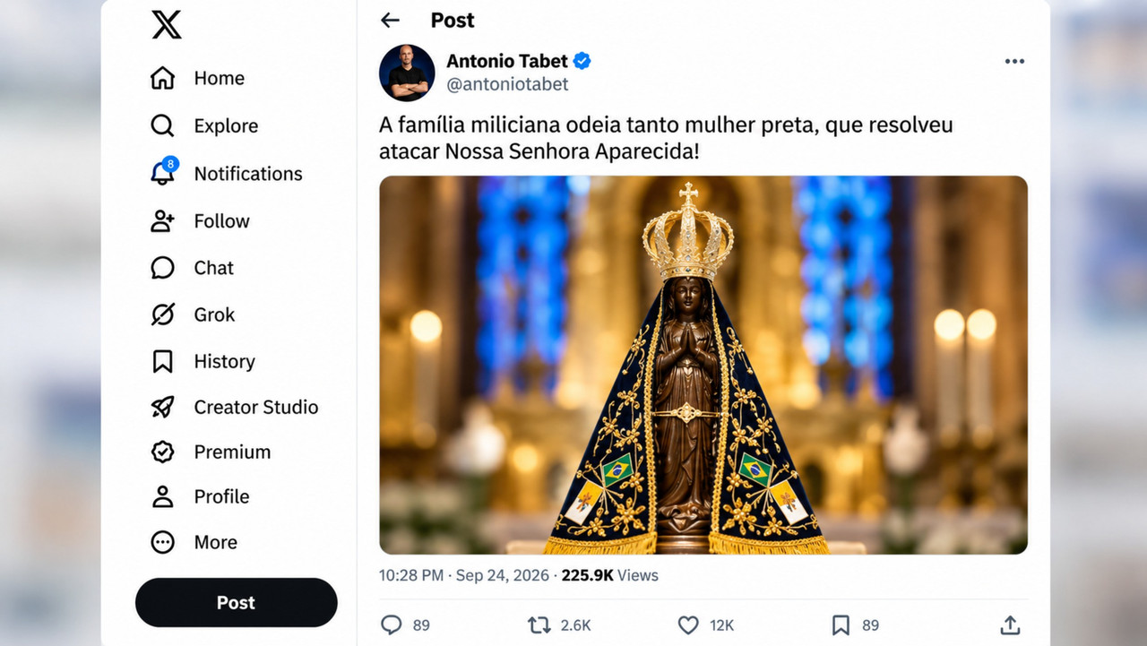Expand the More menu in sidebar
Screen dimensions: 1147x646
(162, 542)
